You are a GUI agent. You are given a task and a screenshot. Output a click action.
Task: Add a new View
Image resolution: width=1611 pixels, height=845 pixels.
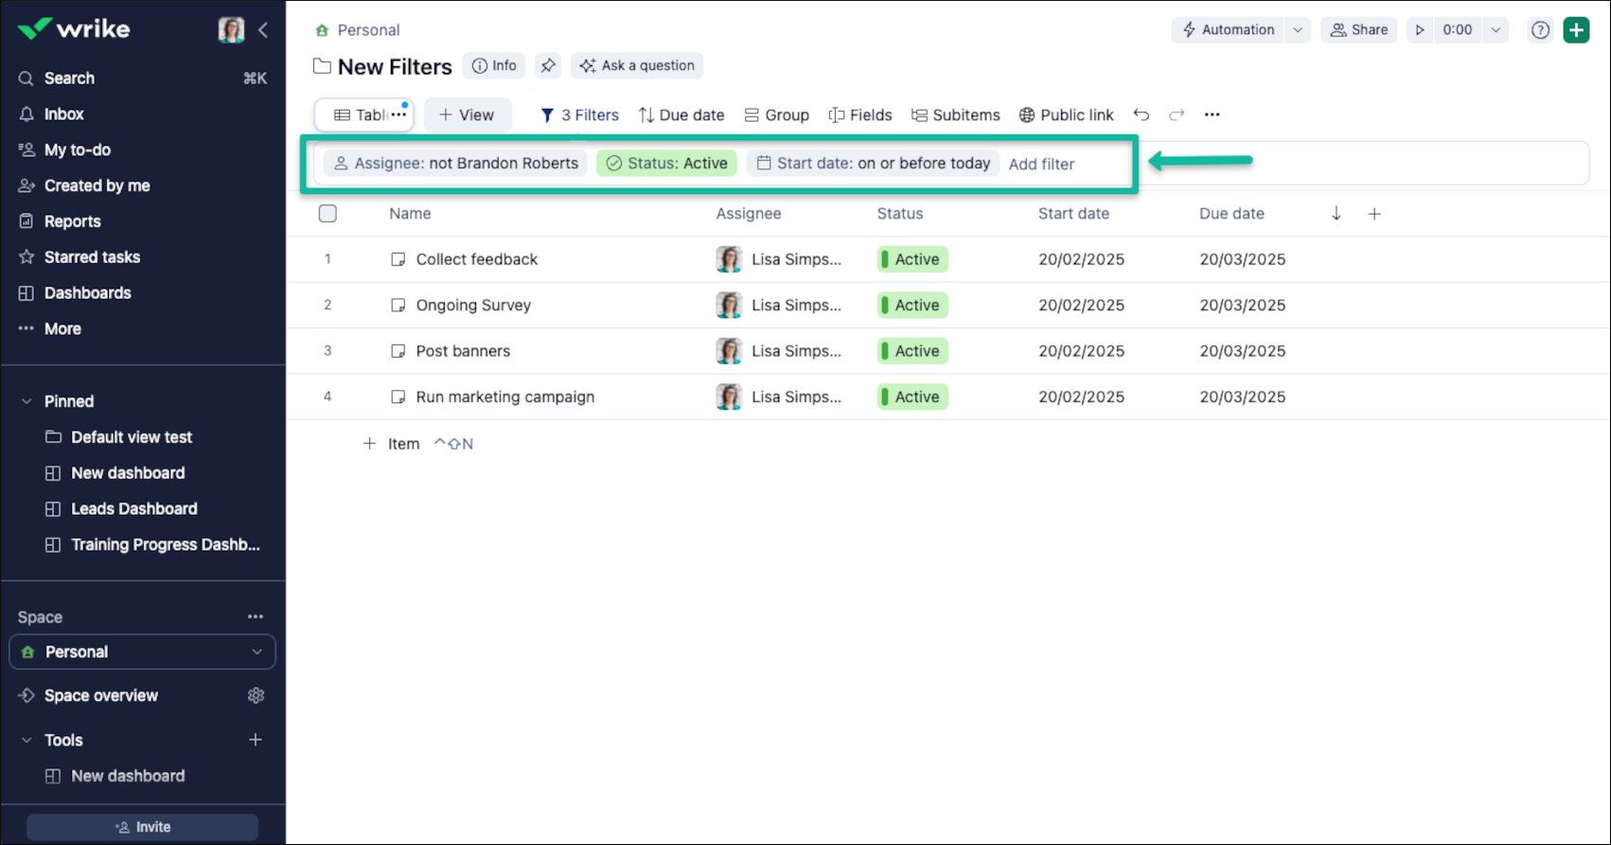[467, 114]
